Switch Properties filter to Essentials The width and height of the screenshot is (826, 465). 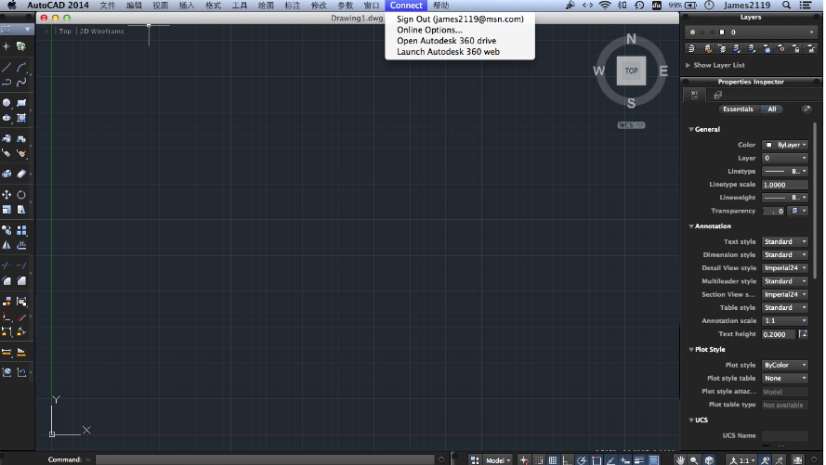[738, 109]
